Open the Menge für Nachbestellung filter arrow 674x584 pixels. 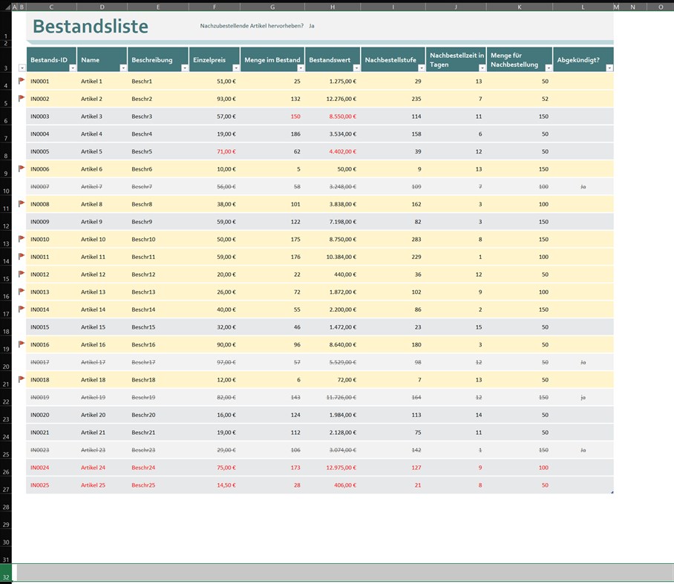pyautogui.click(x=549, y=68)
